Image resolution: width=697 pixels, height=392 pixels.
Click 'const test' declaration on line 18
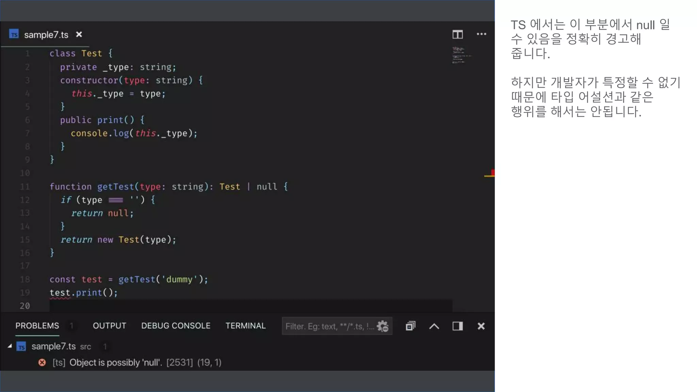(x=76, y=279)
